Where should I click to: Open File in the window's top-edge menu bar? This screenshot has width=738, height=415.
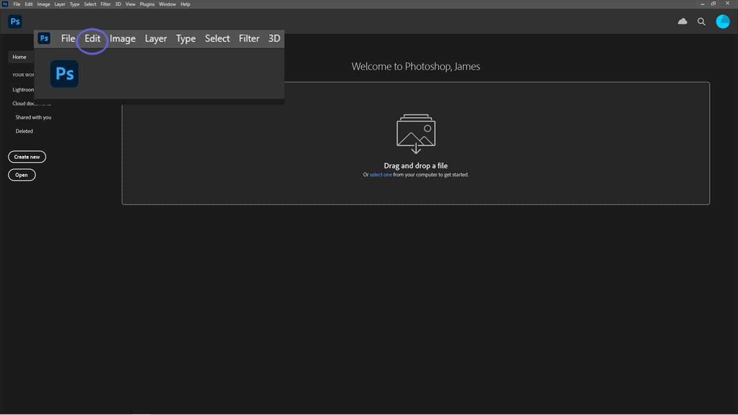point(17,4)
